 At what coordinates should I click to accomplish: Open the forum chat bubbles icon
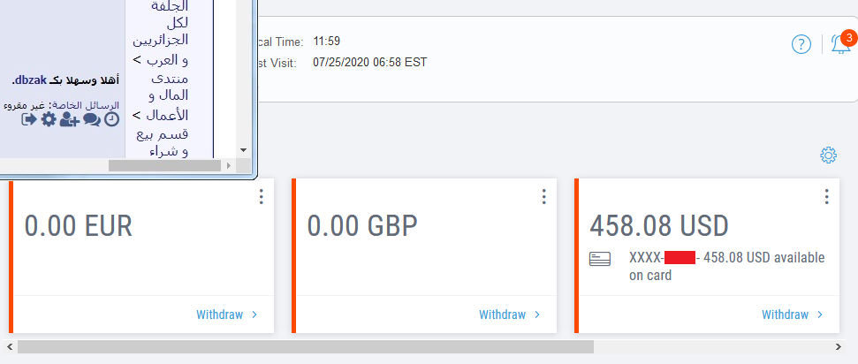tap(92, 119)
